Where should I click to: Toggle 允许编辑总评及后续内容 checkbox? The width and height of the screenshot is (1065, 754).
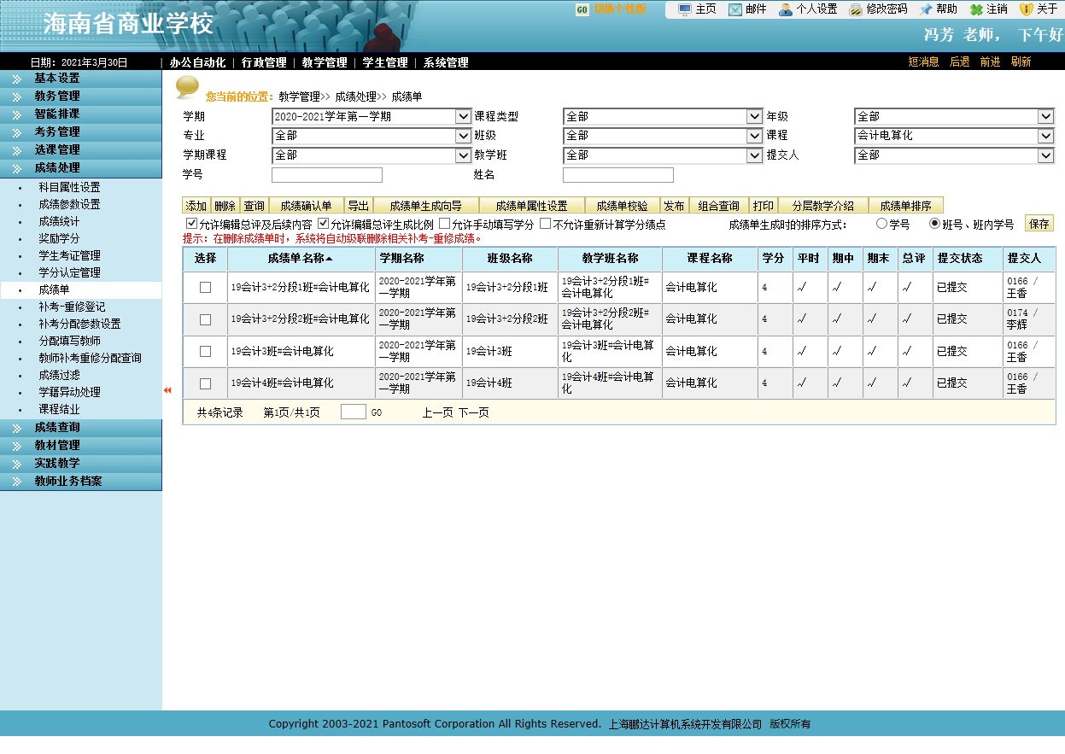(x=191, y=224)
